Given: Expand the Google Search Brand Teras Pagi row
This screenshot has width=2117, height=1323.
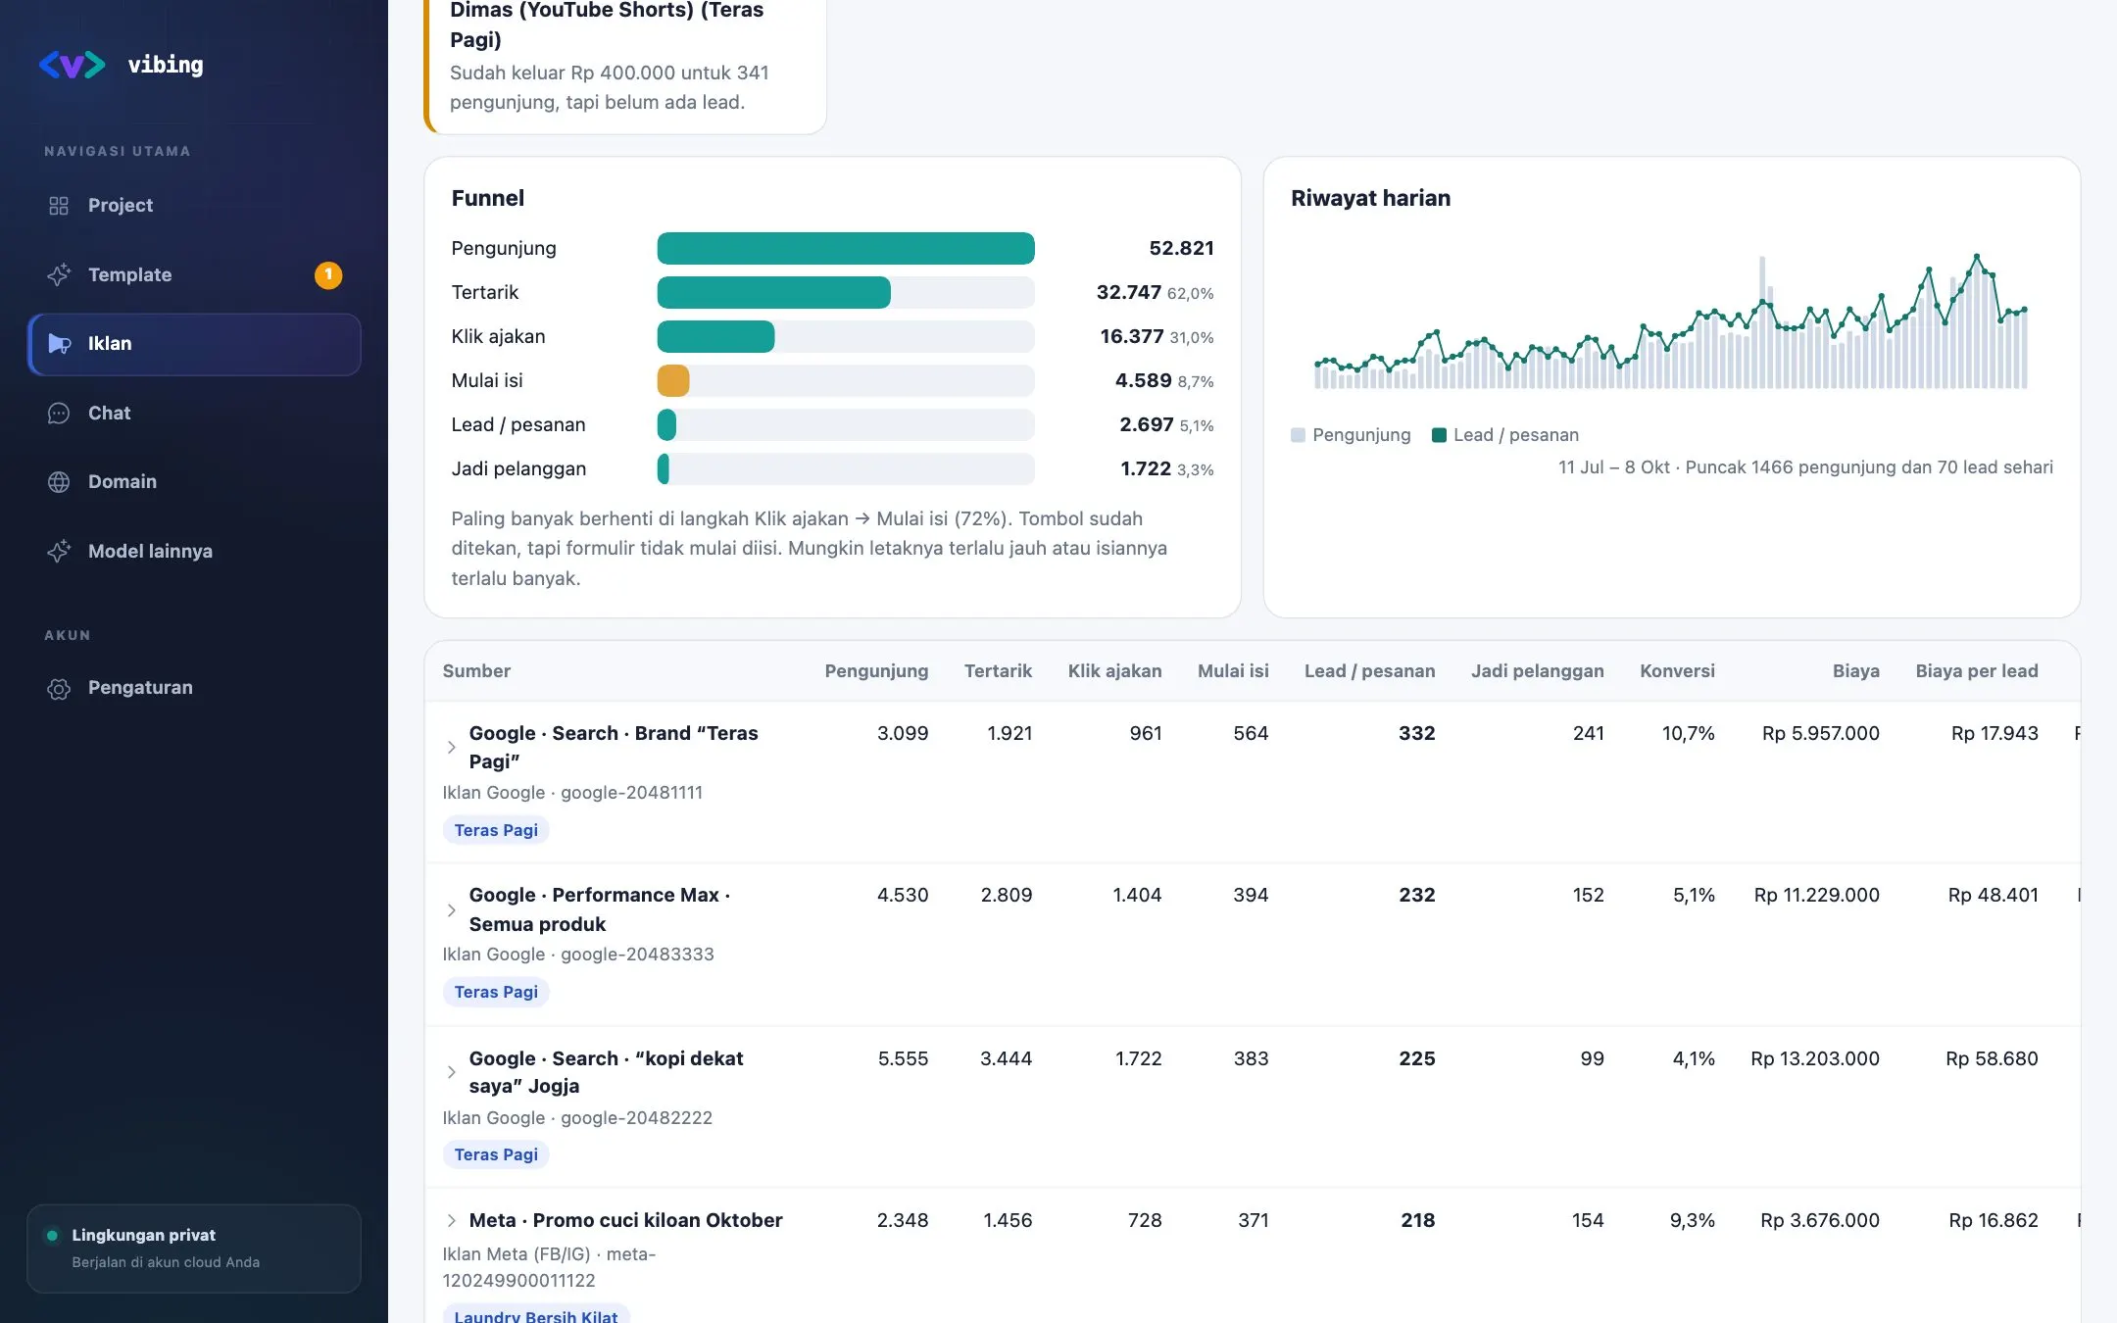Looking at the screenshot, I should [451, 748].
